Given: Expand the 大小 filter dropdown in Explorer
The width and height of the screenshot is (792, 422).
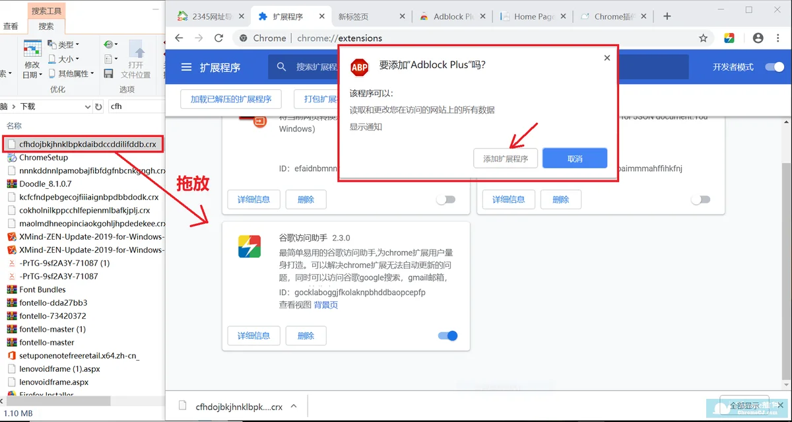Looking at the screenshot, I should coord(64,59).
